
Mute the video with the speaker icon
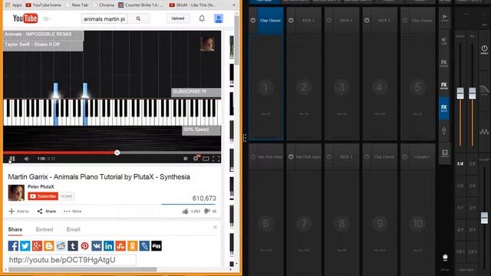[27, 159]
